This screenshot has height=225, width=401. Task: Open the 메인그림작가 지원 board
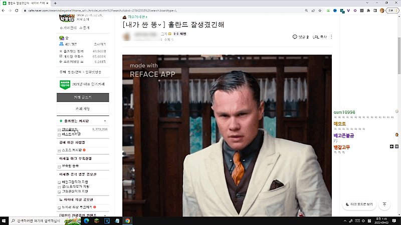click(x=75, y=182)
